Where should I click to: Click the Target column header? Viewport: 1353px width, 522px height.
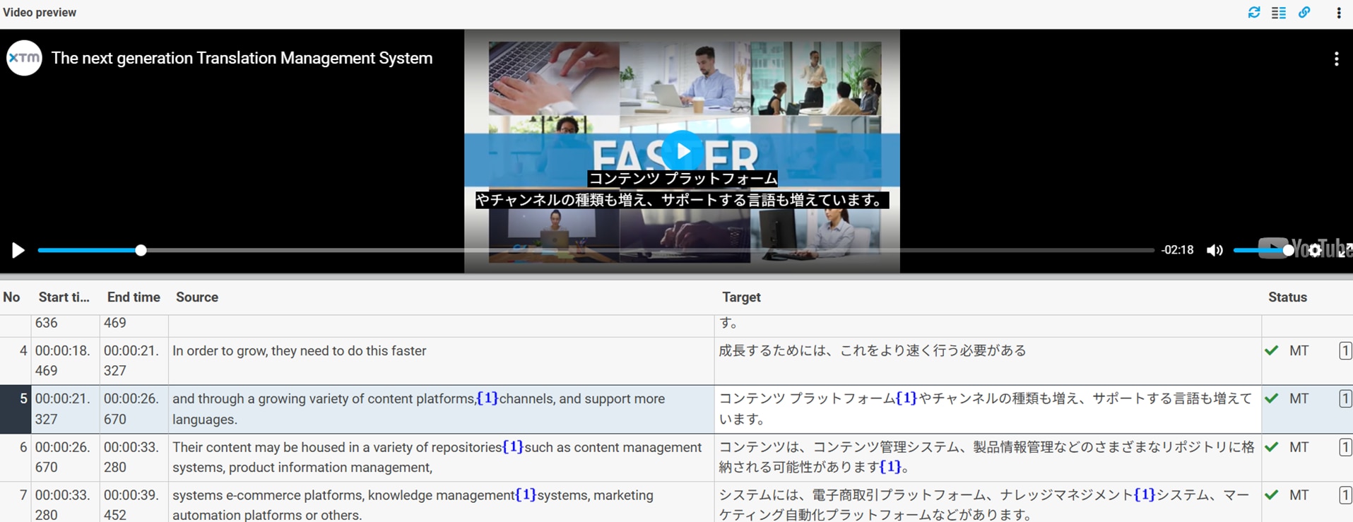741,297
